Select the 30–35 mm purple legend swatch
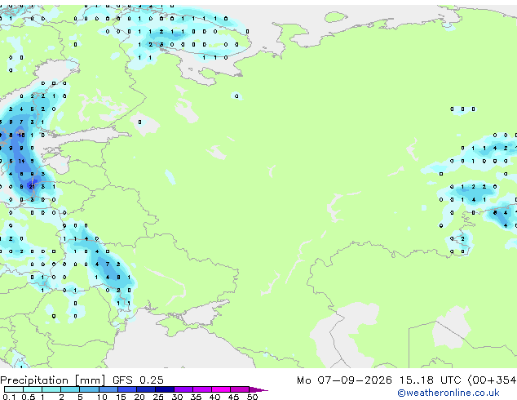The height and width of the screenshot is (400, 517). tap(183, 389)
